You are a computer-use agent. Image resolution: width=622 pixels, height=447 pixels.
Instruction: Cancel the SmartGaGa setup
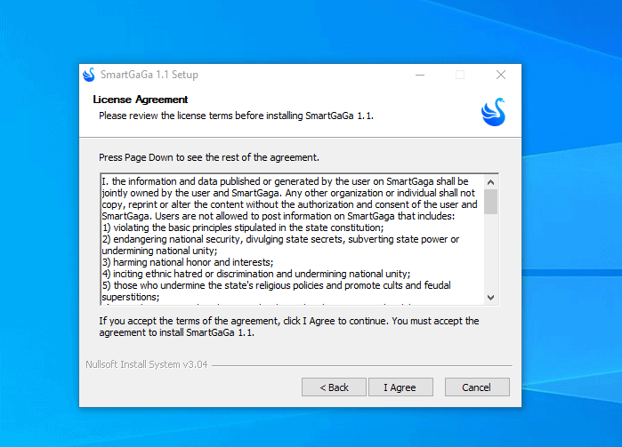point(477,387)
